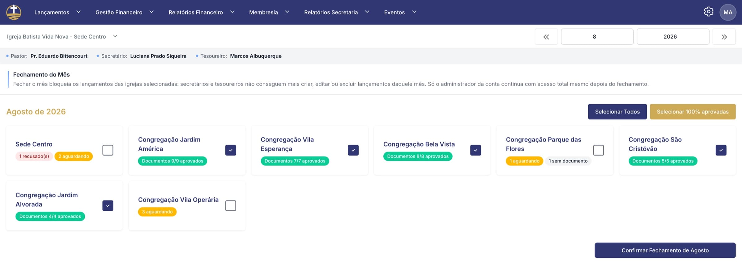Viewport: 742px width, 280px height.
Task: Open the Lançamentos menu
Action: click(52, 12)
